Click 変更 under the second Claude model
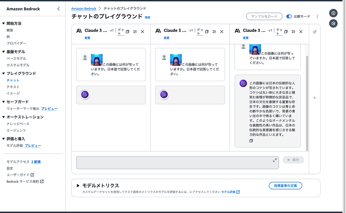346x213 pixels. coord(166,38)
